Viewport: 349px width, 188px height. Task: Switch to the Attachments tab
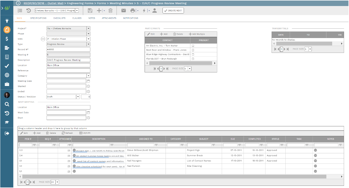pyautogui.click(x=109, y=18)
